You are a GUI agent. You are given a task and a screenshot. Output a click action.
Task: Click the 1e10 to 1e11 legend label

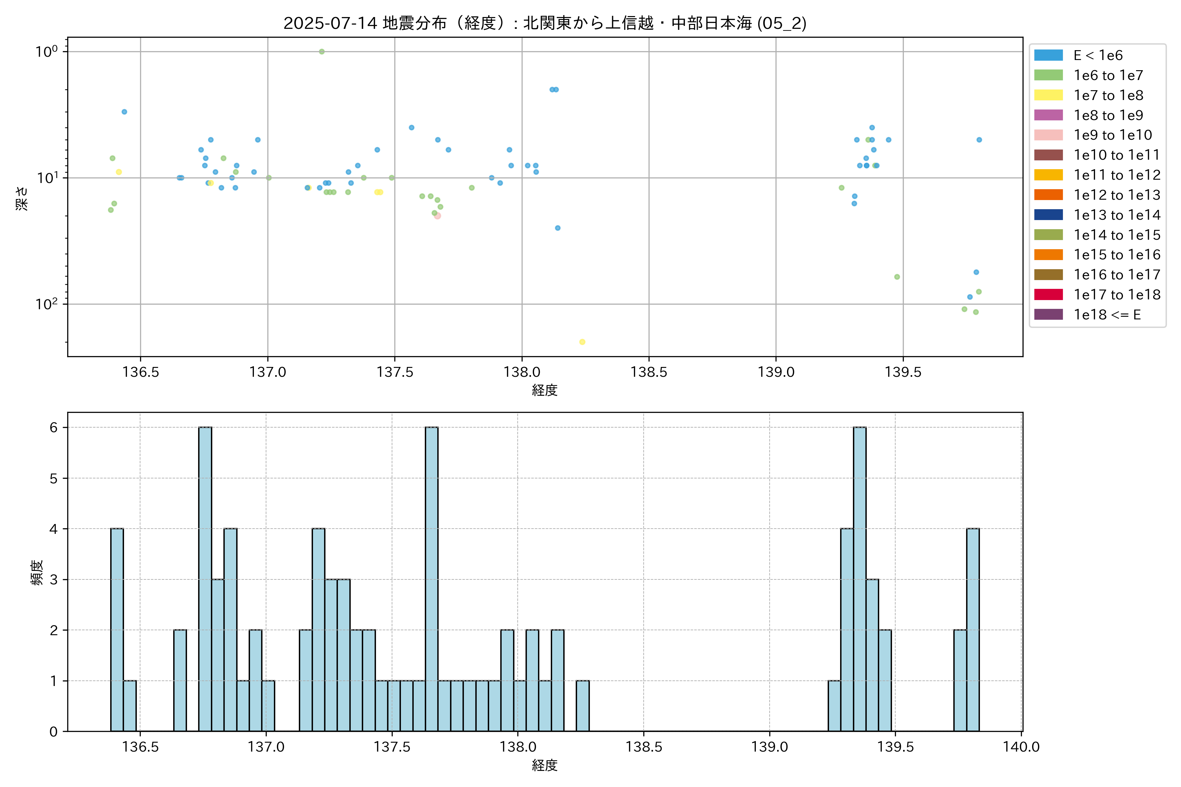coord(1117,155)
